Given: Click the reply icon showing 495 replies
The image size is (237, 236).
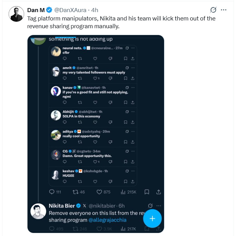Looking at the screenshot, I should pos(52,229).
